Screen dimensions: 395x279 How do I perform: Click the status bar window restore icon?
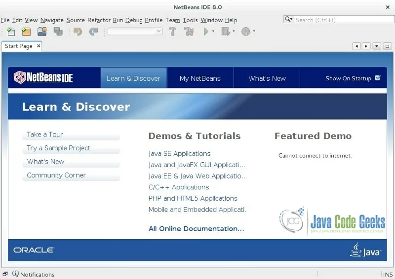[5, 274]
